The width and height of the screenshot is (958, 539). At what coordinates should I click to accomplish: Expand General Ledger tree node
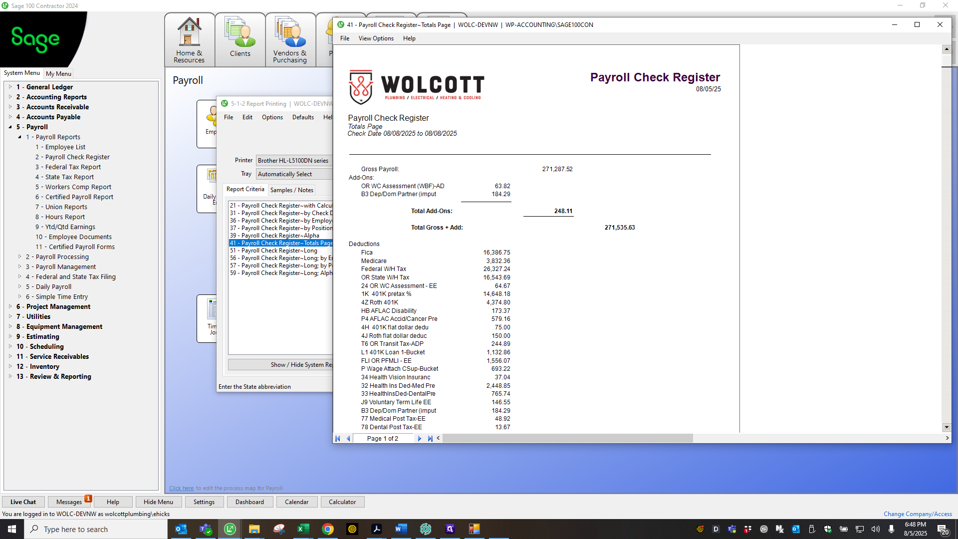10,87
